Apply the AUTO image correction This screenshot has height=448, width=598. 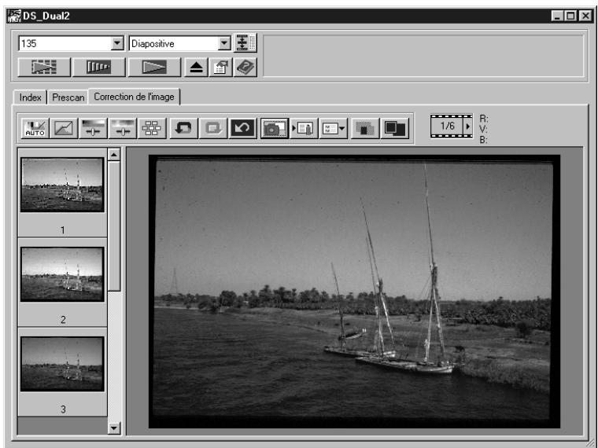pyautogui.click(x=35, y=128)
